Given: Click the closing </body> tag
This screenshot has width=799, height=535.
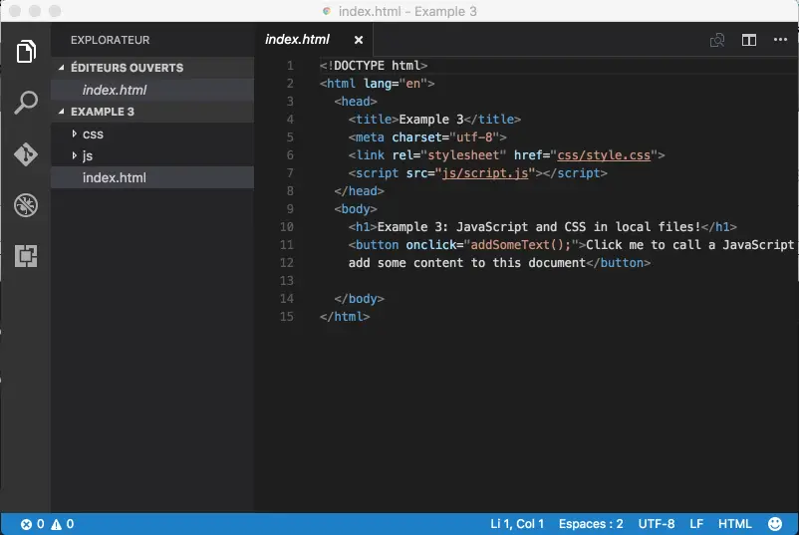Looking at the screenshot, I should (x=360, y=299).
